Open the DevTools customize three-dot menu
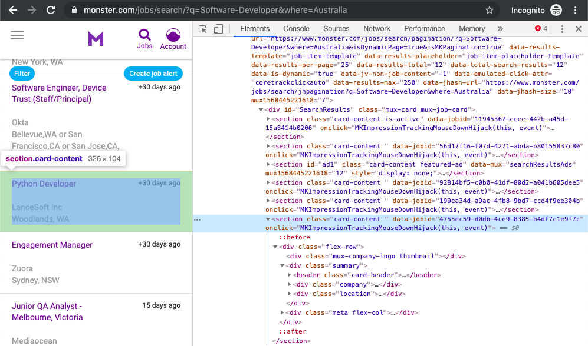This screenshot has height=346, width=588. tap(561, 29)
